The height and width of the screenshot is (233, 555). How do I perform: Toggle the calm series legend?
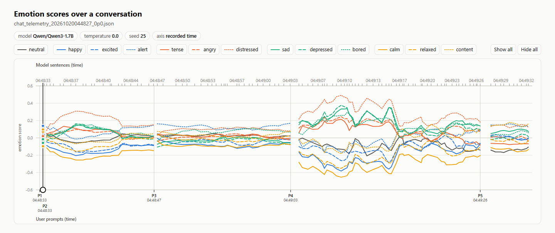[389, 49]
